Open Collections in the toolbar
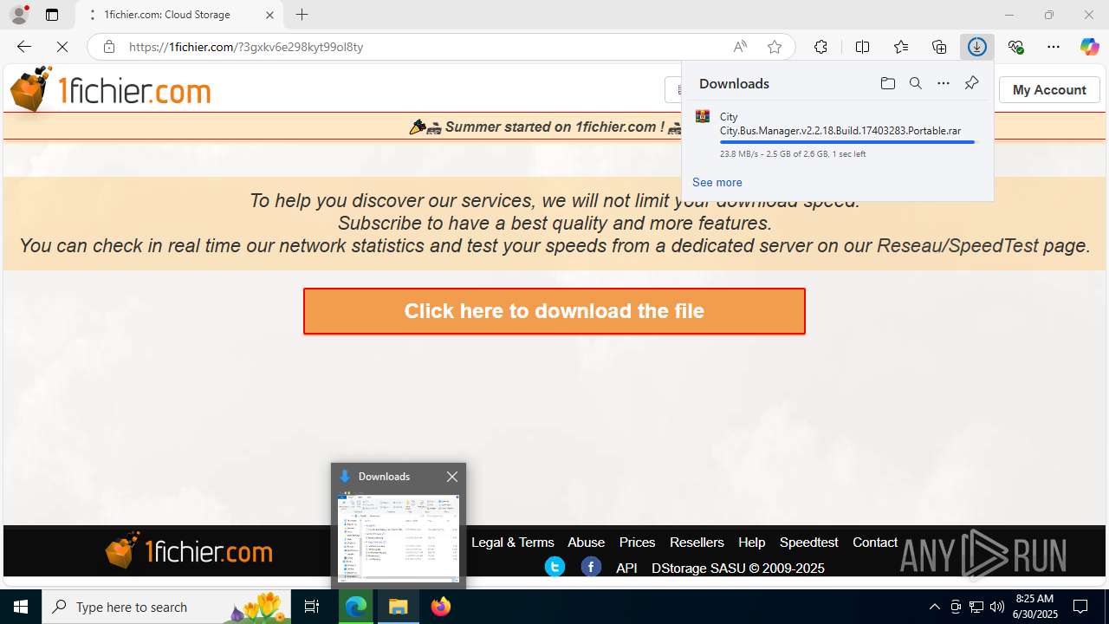The width and height of the screenshot is (1109, 624). (939, 47)
